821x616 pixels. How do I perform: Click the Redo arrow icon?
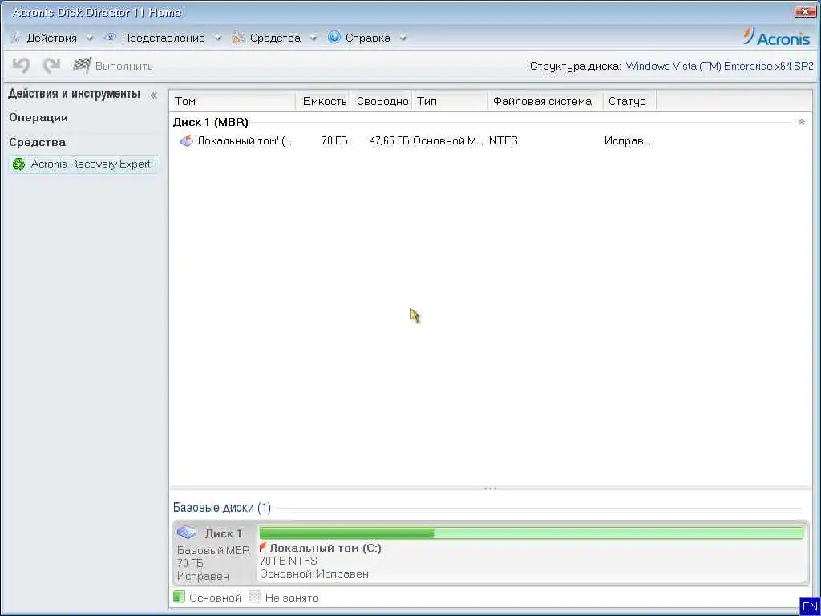51,66
